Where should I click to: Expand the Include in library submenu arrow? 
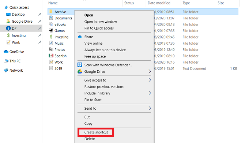click(x=150, y=93)
